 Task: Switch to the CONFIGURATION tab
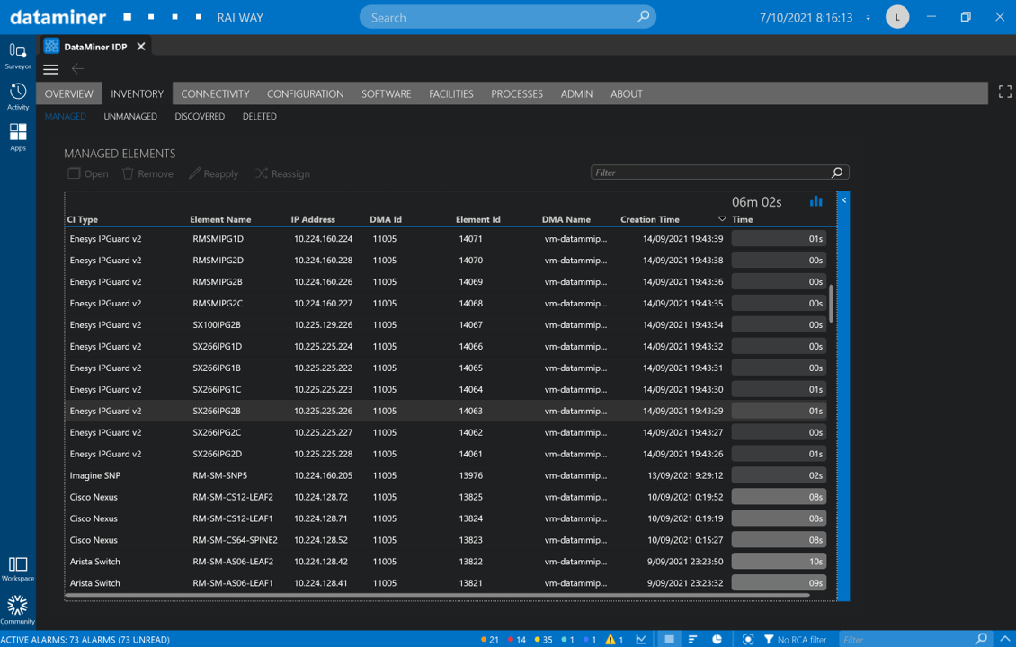305,94
